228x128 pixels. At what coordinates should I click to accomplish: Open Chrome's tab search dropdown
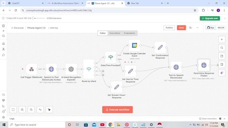click(3, 3)
